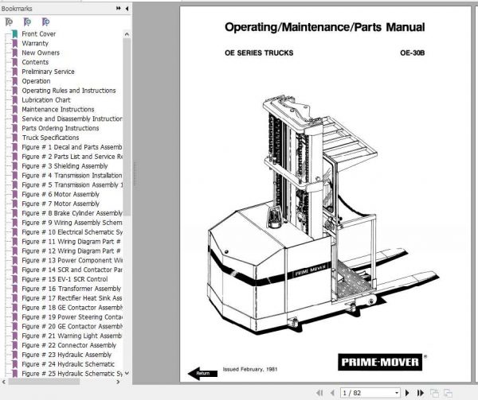This screenshot has width=478, height=400.
Task: Click the first bookmark options icon
Action: [x=9, y=22]
